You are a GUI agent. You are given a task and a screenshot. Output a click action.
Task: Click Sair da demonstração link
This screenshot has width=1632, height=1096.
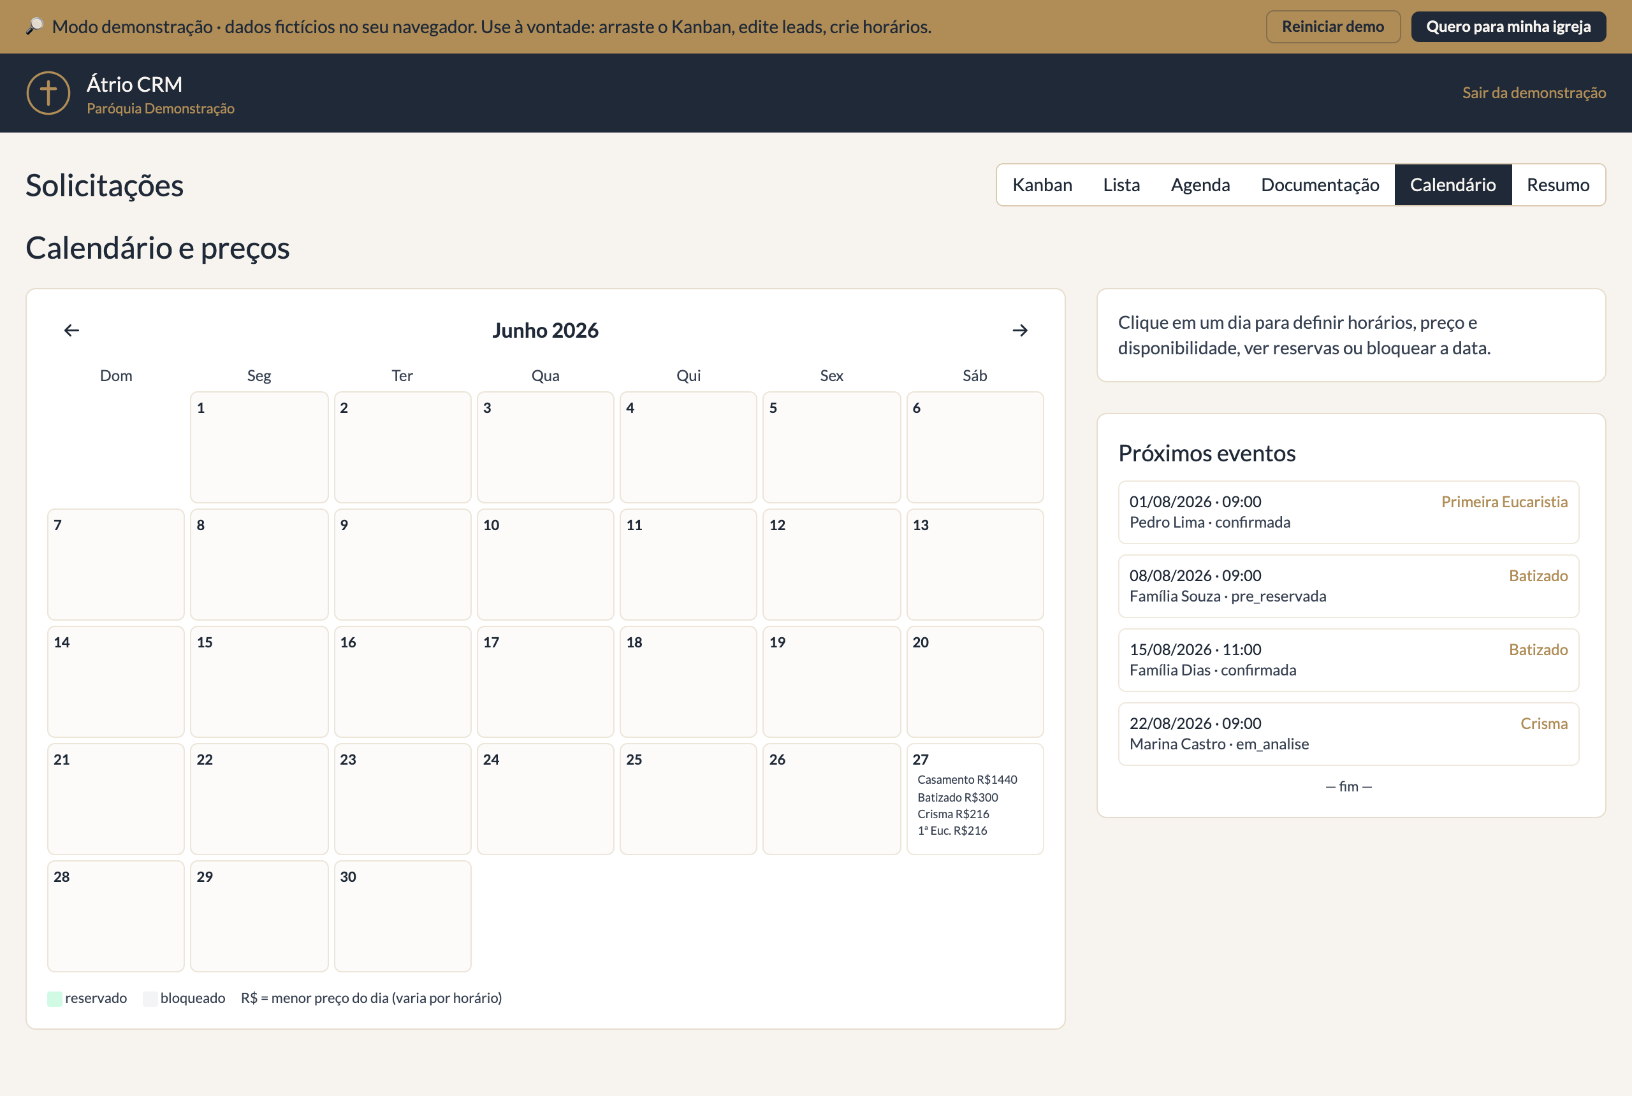[1534, 93]
